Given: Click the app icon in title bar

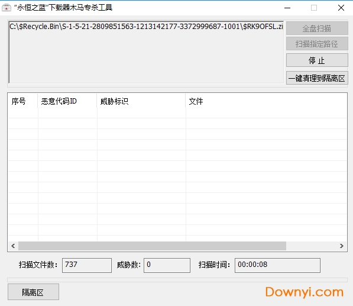Looking at the screenshot, I should click(7, 8).
